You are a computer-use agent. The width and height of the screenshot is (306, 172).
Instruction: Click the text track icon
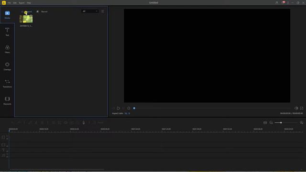[x=3, y=150]
